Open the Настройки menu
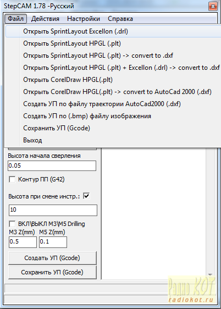The height and width of the screenshot is (309, 221). point(84,19)
